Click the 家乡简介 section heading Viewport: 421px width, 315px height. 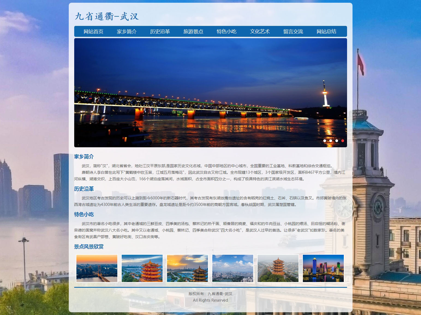pyautogui.click(x=84, y=157)
